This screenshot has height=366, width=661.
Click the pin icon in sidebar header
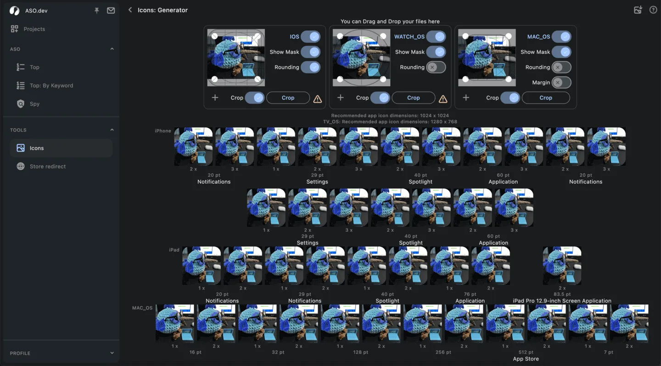coord(97,11)
